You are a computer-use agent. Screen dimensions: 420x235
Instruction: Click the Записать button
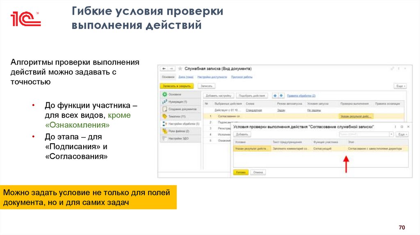207,86
